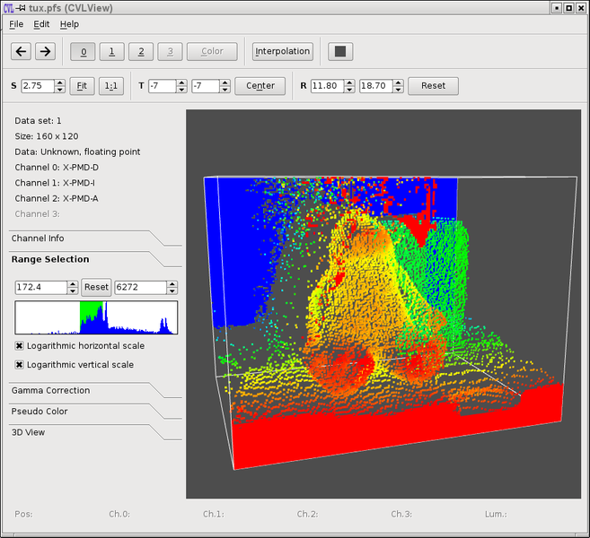The image size is (590, 538).
Task: Click the first T field showing -7
Action: [x=163, y=86]
